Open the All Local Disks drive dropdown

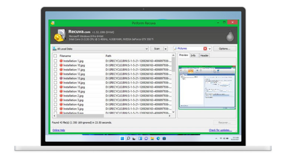100,49
